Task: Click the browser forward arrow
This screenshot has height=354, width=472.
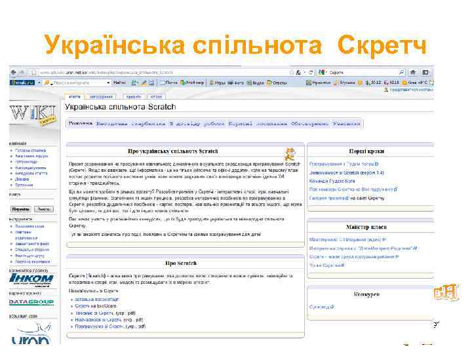Action: tap(22, 72)
